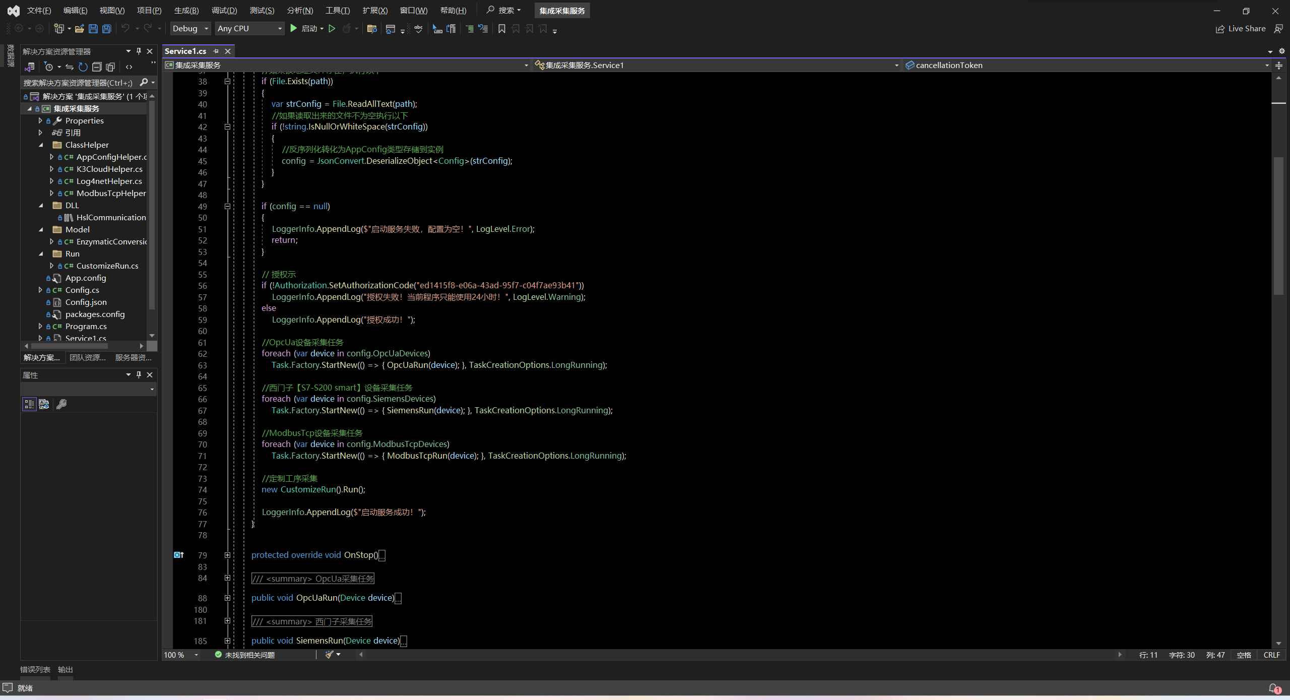The width and height of the screenshot is (1290, 700).
Task: Open the 调试(D) menu
Action: (224, 11)
